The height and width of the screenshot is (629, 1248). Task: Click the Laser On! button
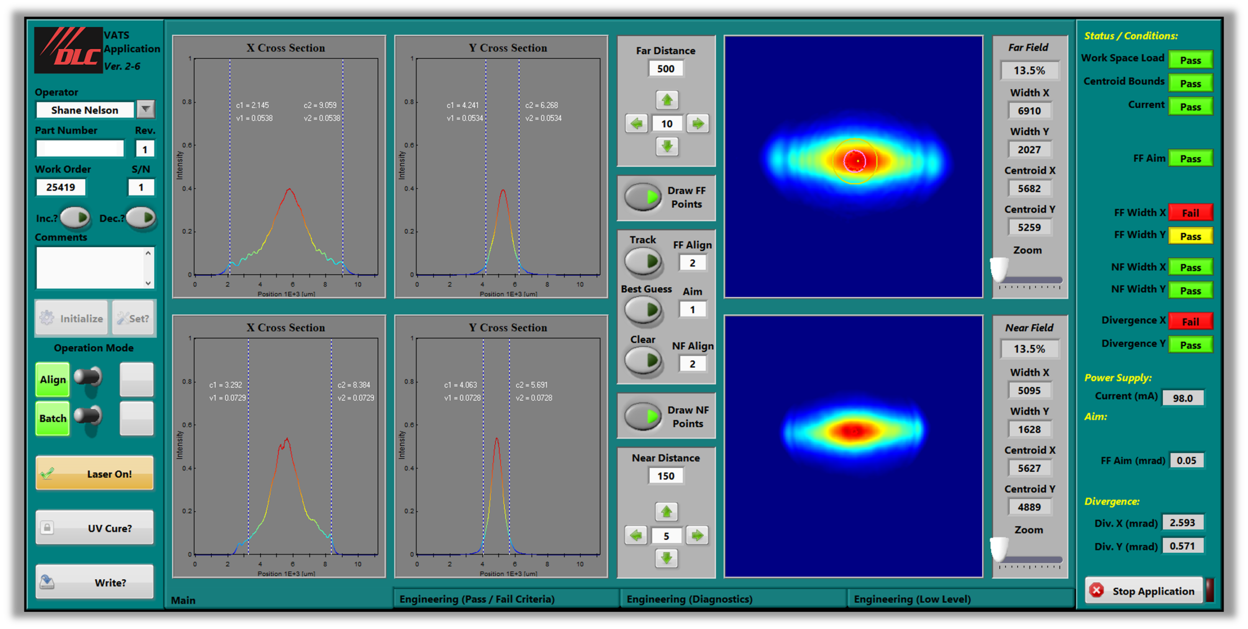pos(95,473)
